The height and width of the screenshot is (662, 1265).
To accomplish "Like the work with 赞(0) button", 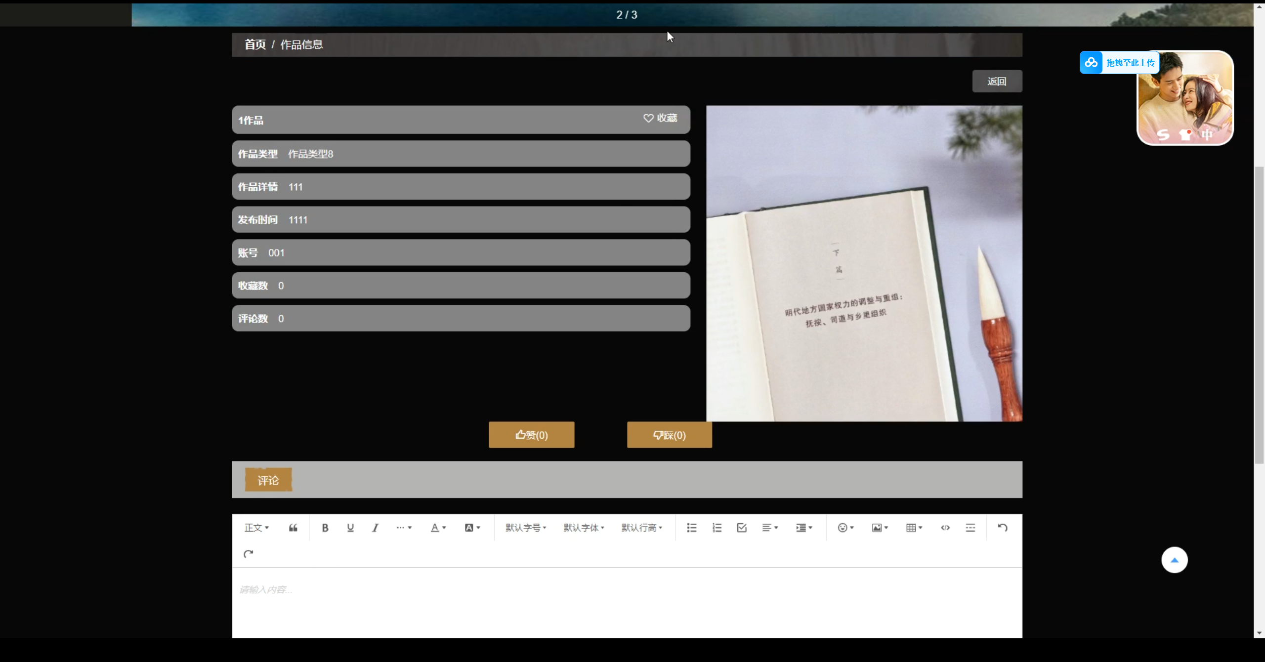I will click(x=531, y=435).
